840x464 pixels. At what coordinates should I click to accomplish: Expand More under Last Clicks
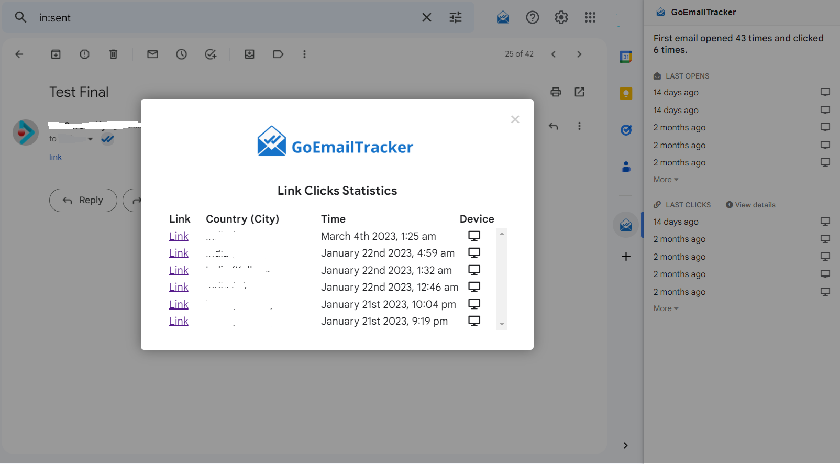[666, 308]
